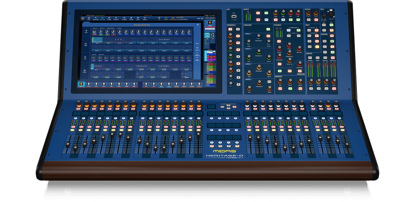This screenshot has height=202, width=415.
Task: Toggle the Compressor ON button
Action: tap(298, 30)
